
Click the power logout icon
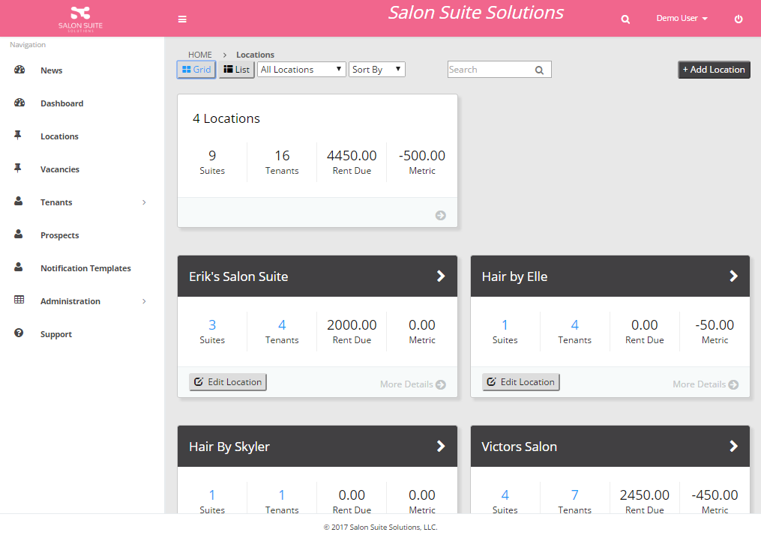click(739, 19)
